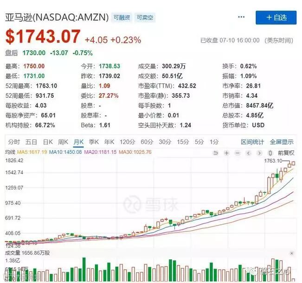
Task: Click the 52周最高 value 1763.10
Action: tap(46, 86)
